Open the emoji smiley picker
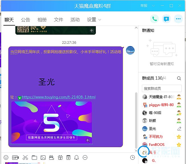Image resolution: width=186 pixels, height=164 pixels. (x=6, y=157)
